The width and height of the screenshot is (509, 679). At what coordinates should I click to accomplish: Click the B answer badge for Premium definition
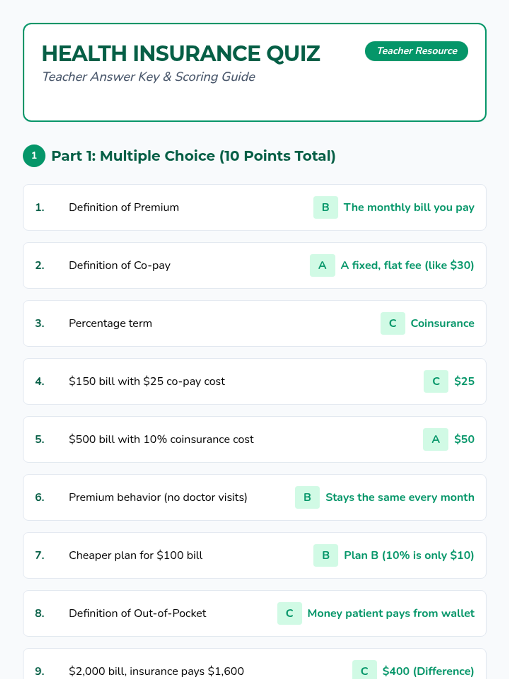(x=325, y=207)
